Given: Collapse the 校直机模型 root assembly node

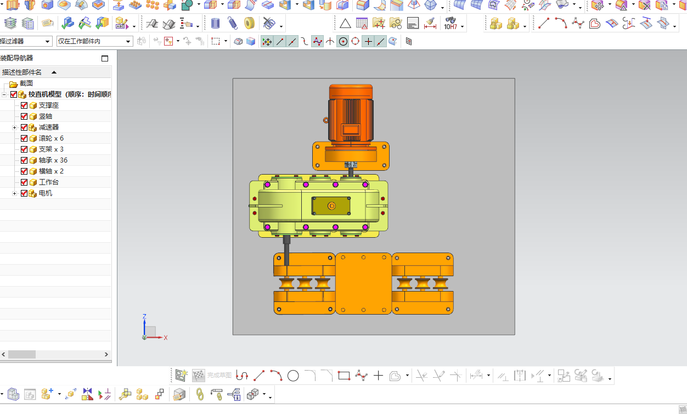Looking at the screenshot, I should tap(4, 94).
